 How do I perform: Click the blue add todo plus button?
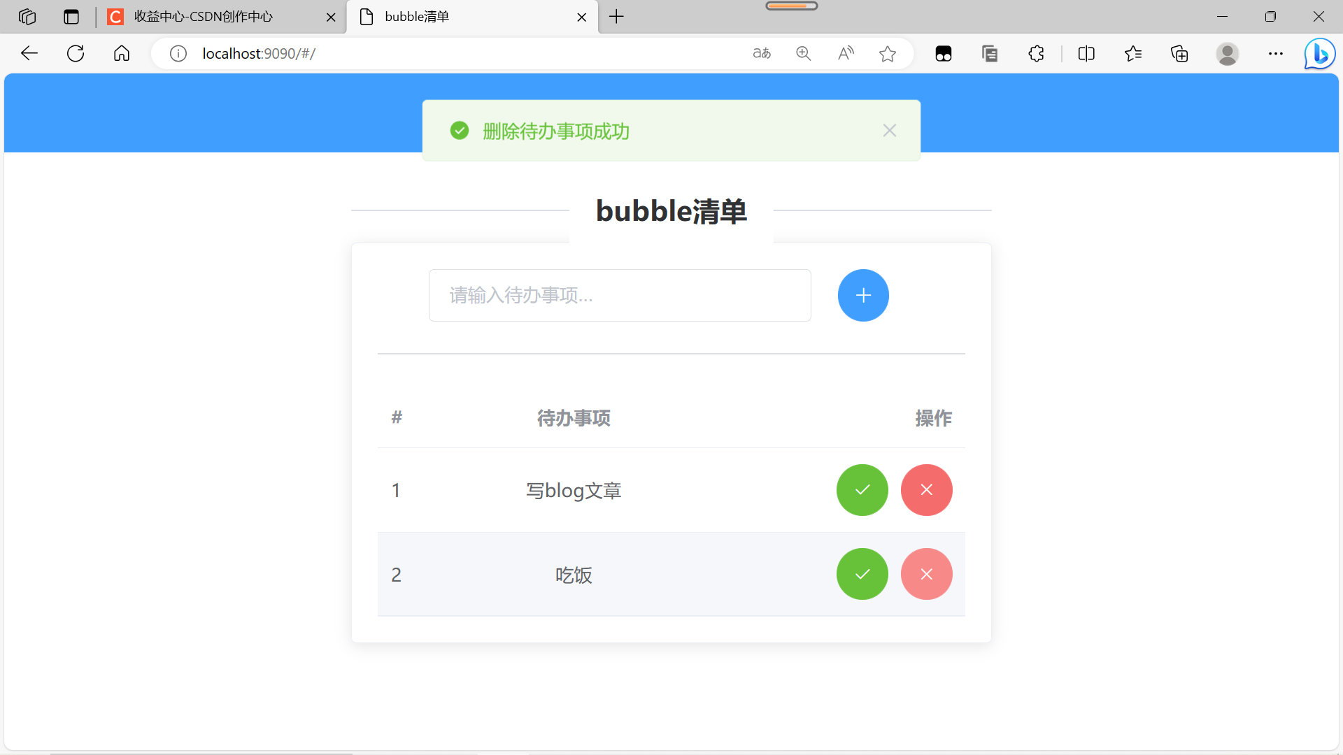pyautogui.click(x=863, y=295)
